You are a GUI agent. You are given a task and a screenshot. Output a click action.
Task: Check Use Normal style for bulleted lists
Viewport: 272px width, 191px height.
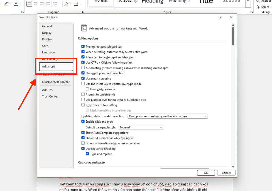[x=83, y=100]
